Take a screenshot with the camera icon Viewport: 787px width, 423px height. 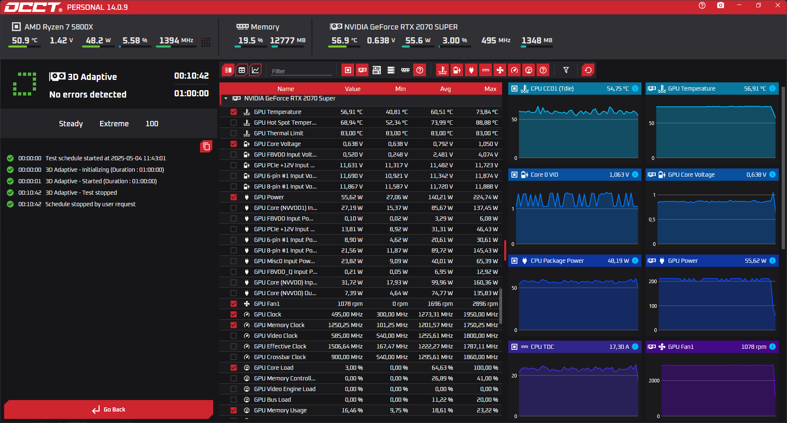(x=721, y=6)
